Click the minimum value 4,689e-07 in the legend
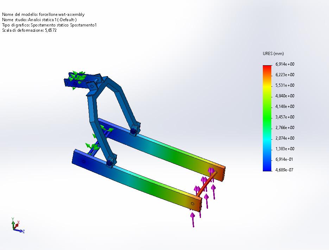This screenshot has width=329, height=250. click(x=284, y=170)
